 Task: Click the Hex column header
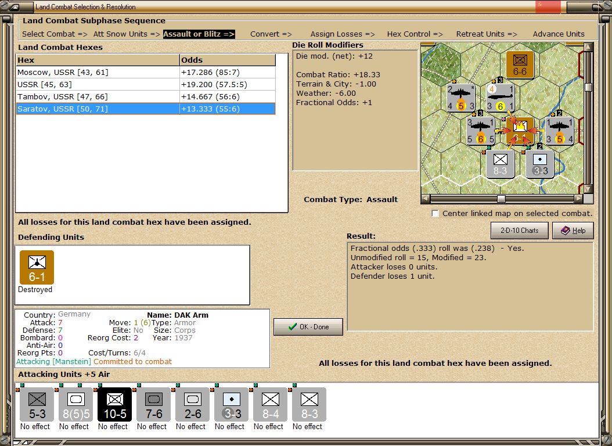pos(98,60)
